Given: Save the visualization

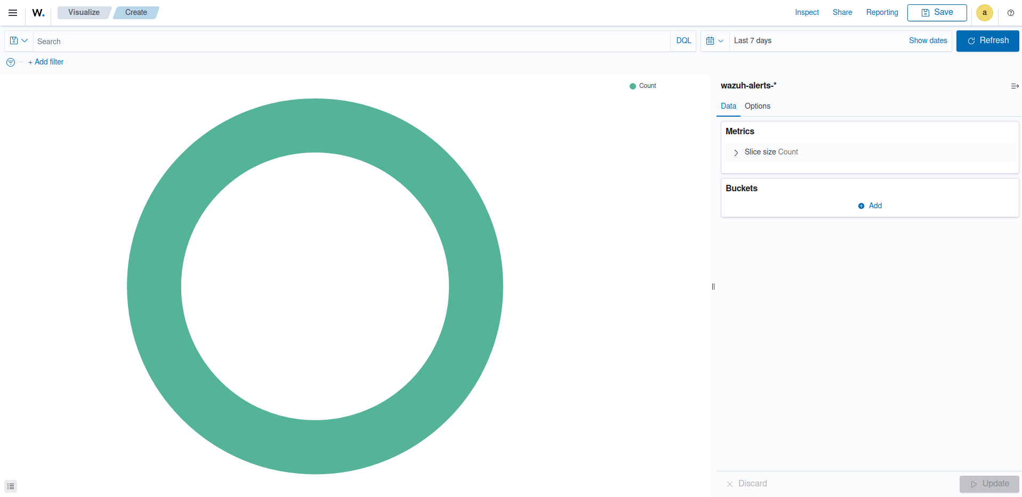Looking at the screenshot, I should pos(937,13).
